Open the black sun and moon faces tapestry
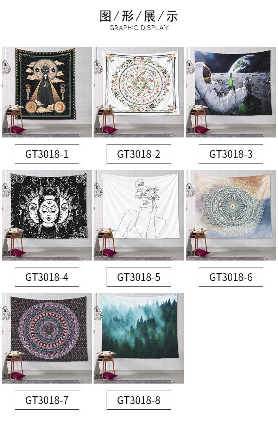The image size is (278, 430). pos(47,215)
